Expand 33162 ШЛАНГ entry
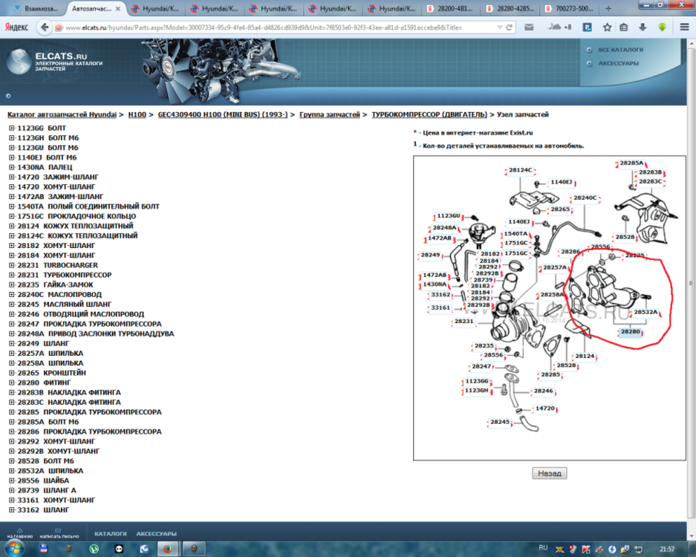The width and height of the screenshot is (696, 557). (x=12, y=510)
